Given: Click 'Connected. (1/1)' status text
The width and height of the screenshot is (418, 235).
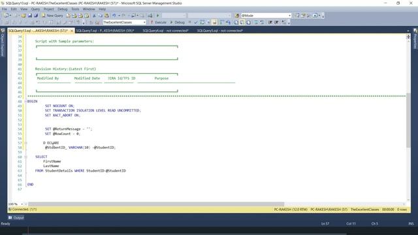Looking at the screenshot, I should point(25,210).
